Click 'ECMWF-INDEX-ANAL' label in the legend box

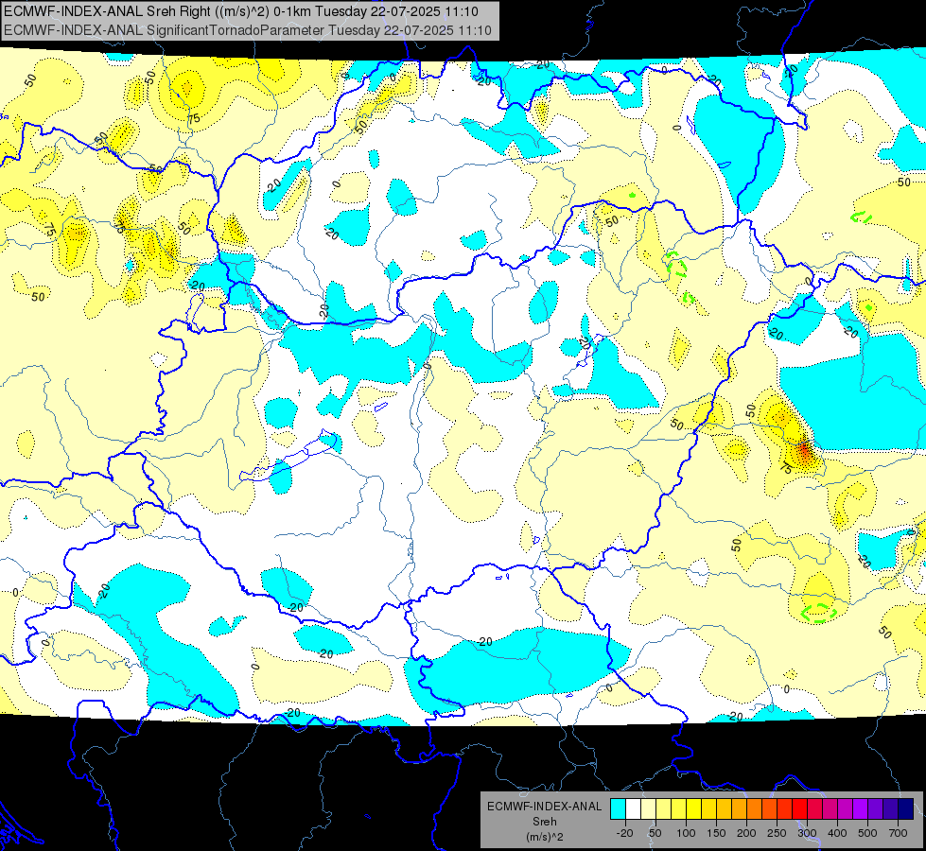pyautogui.click(x=545, y=807)
